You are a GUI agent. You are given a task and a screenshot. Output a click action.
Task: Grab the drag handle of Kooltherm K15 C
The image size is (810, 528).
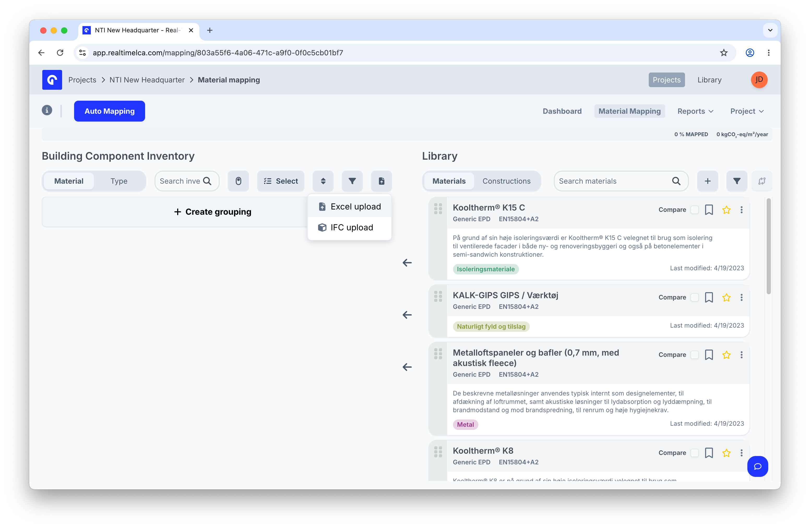[x=438, y=209]
